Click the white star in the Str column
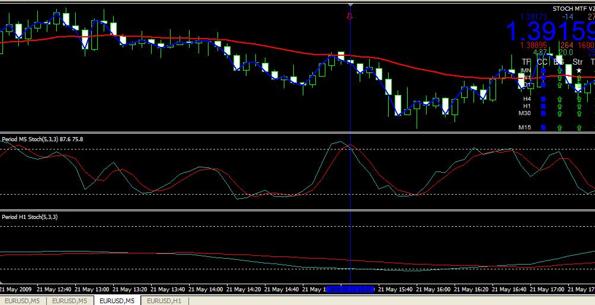This screenshot has height=305, width=595. 579,71
